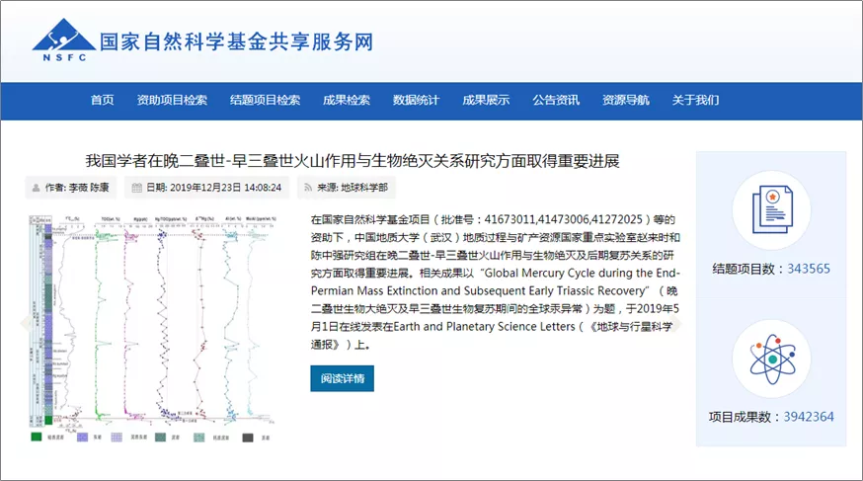Click the calendar icon beside 日期

coord(137,187)
